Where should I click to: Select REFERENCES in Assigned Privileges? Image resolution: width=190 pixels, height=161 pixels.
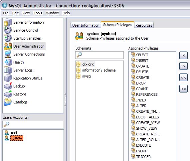point(147,94)
